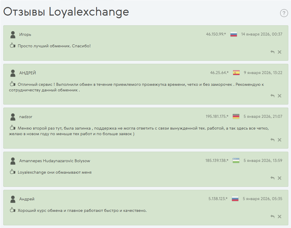The image size is (291, 228).
Task: Reply to nadzor's review
Action: 272,140
